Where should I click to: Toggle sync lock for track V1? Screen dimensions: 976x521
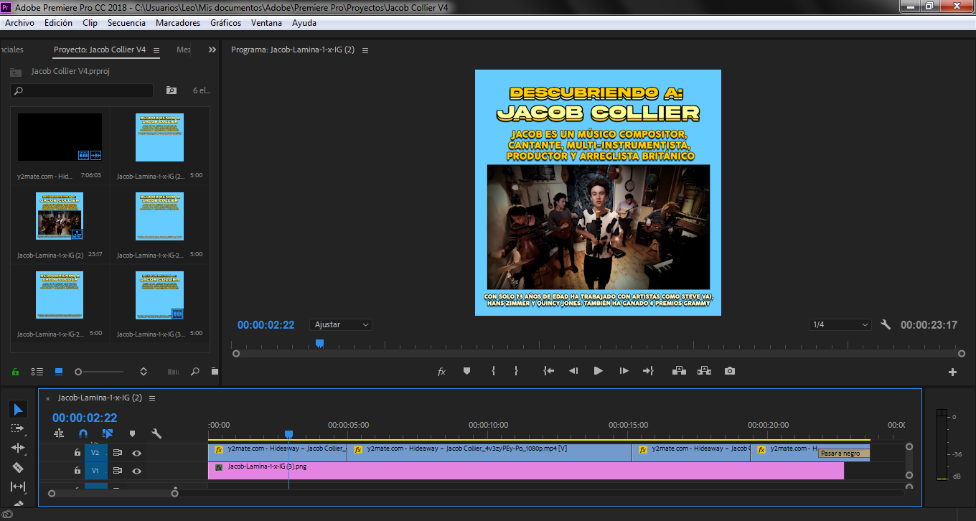117,471
